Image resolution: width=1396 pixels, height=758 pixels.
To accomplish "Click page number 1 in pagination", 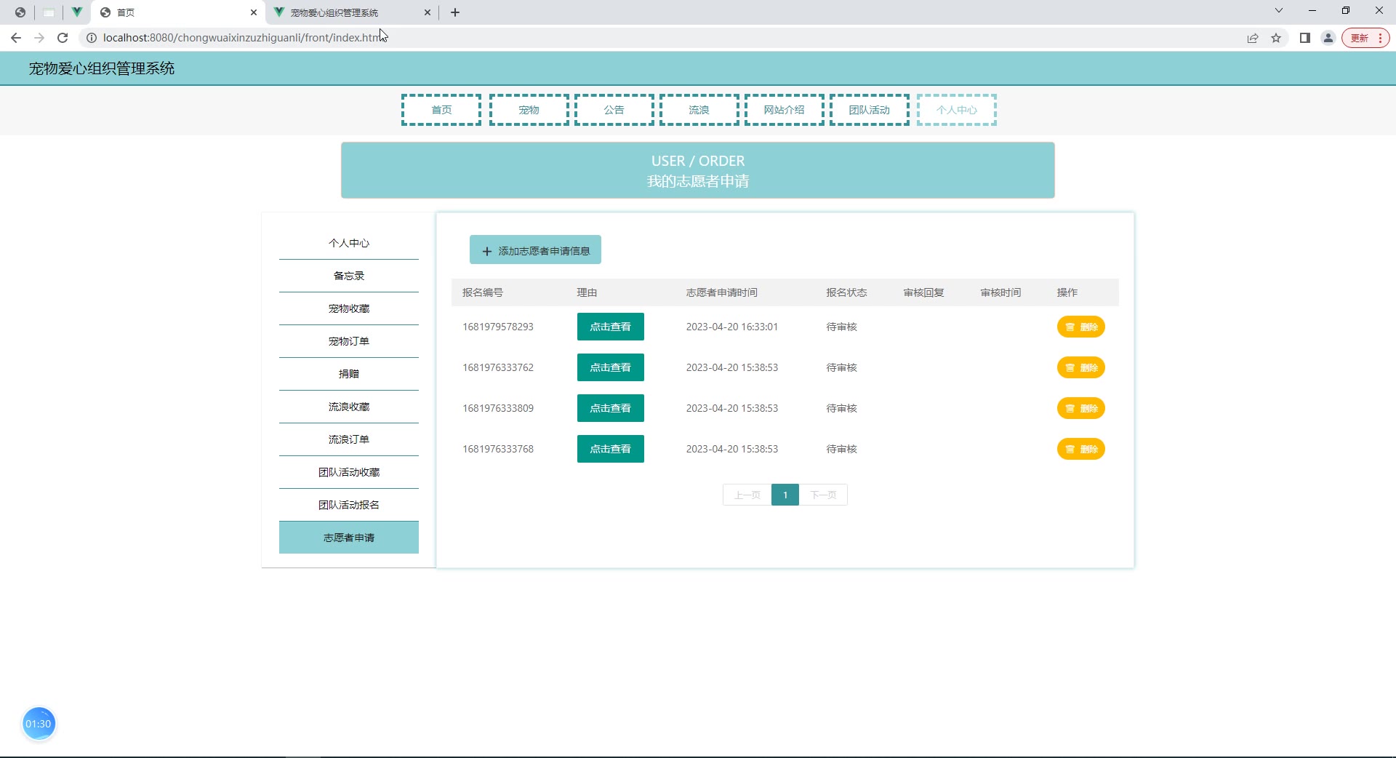I will point(785,495).
